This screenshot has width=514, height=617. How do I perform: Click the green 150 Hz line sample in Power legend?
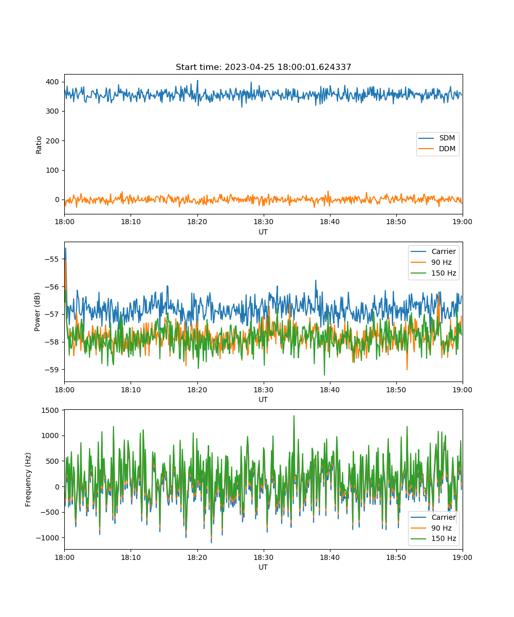point(419,274)
